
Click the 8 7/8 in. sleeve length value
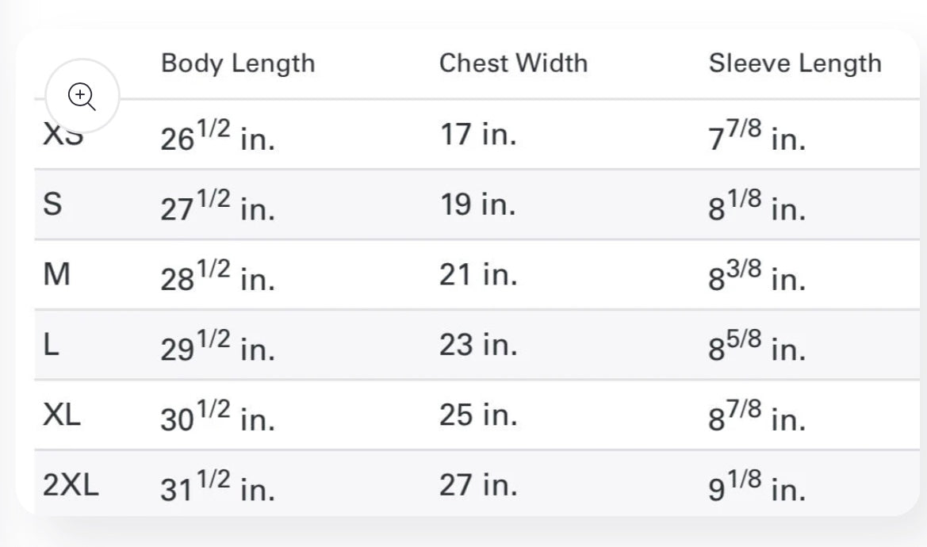(757, 416)
